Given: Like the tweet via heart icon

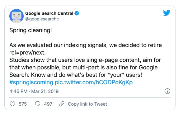Looking at the screenshot, I should 12,104.
